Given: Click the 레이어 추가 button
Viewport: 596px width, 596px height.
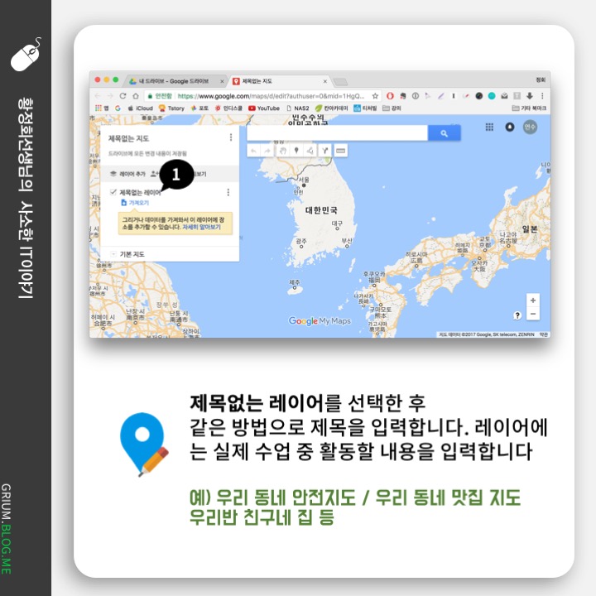Looking at the screenshot, I should [x=127, y=175].
